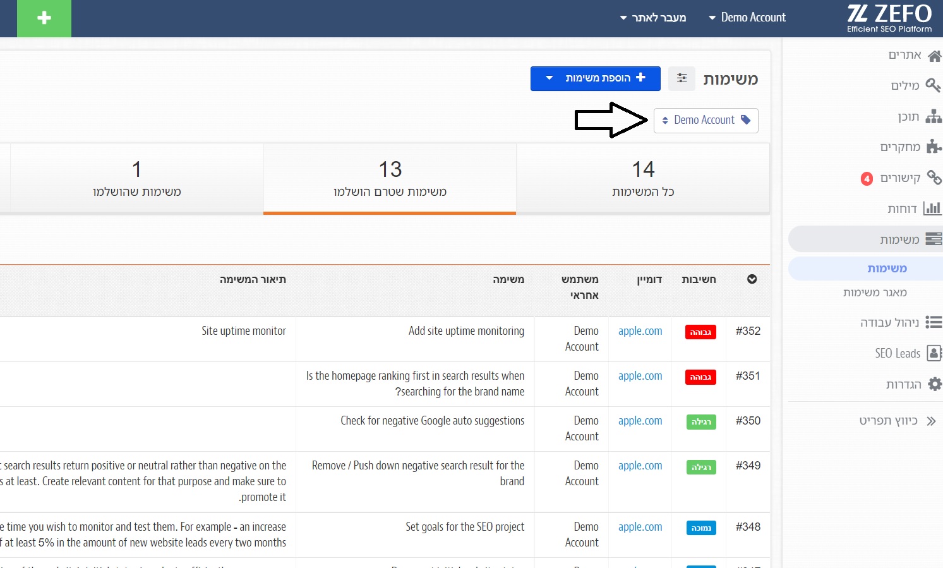Click the 'דומיין' domain column header

[649, 279]
